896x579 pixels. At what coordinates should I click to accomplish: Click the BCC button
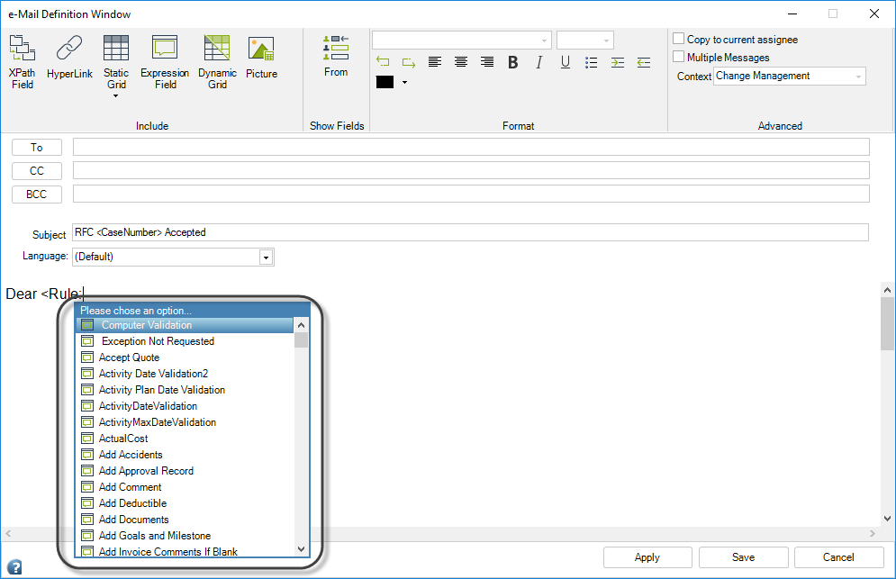click(x=37, y=195)
